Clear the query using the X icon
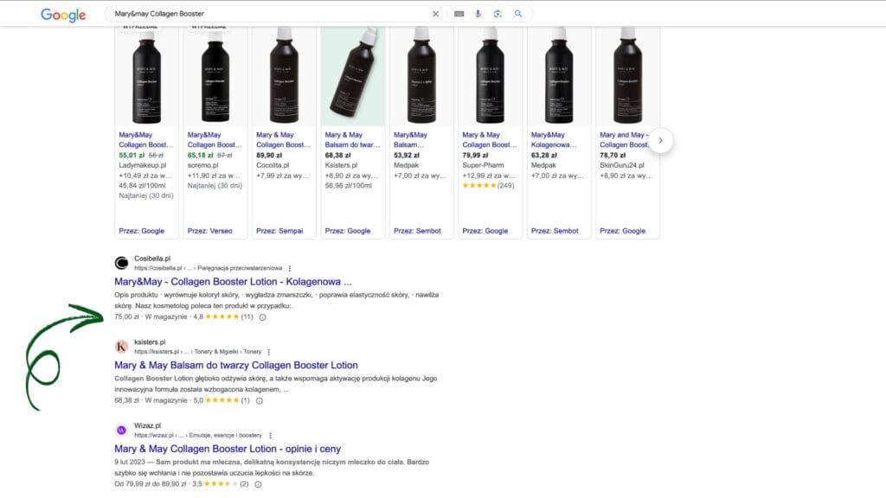886x498 pixels. point(436,14)
